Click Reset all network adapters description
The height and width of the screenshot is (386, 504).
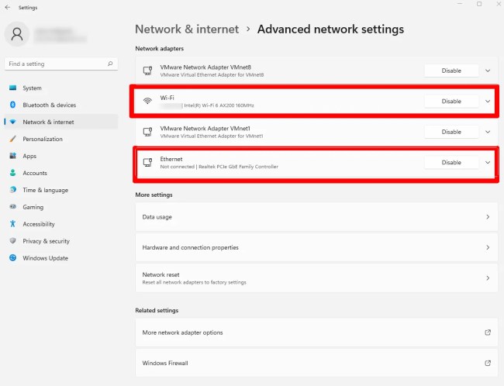click(x=194, y=282)
